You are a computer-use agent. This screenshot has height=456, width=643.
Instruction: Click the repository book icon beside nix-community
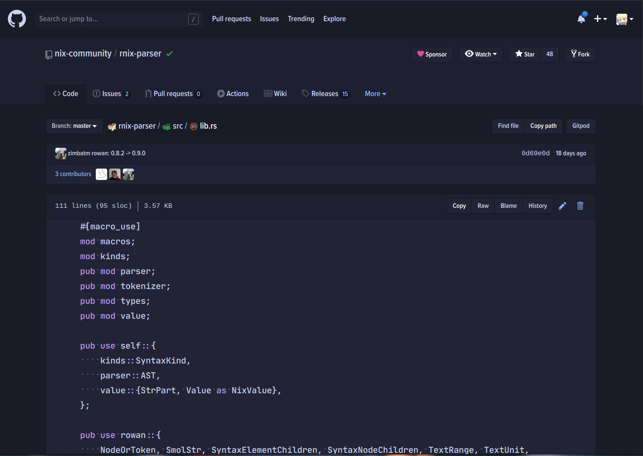[x=49, y=55]
